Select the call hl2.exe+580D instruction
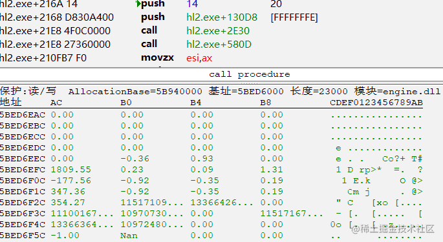The image size is (443, 242). coord(221,45)
